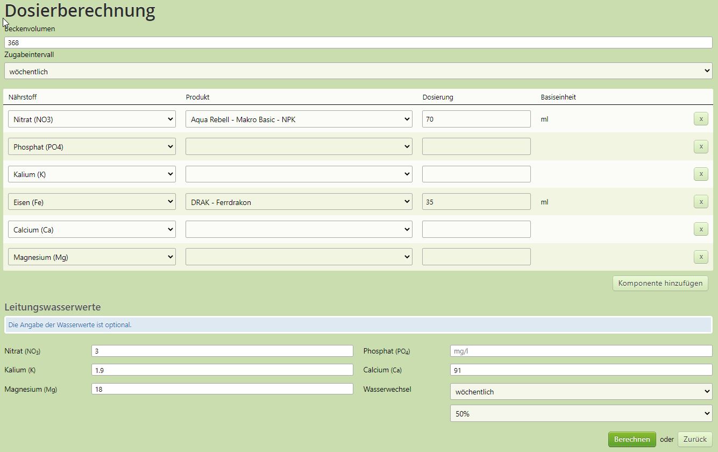The height and width of the screenshot is (452, 718).
Task: Remove the Eisen (Fe) row with x
Action: click(x=701, y=202)
